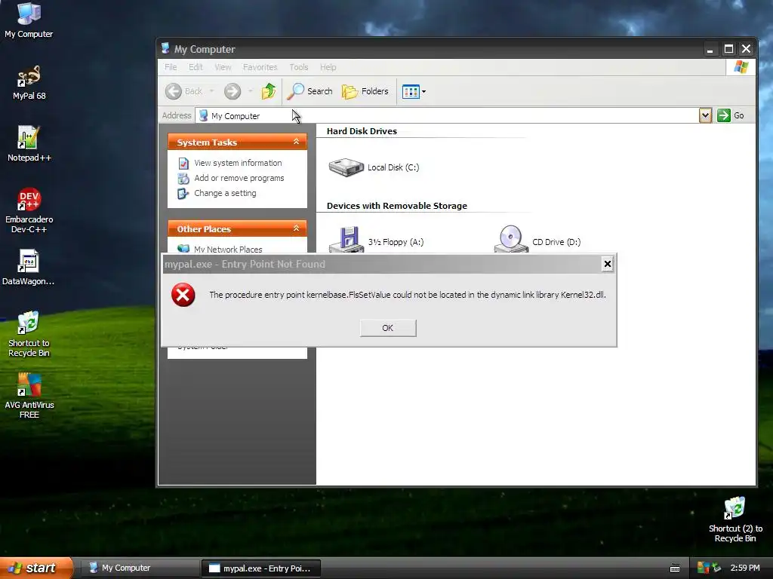This screenshot has height=579, width=773.
Task: Open My Network Places link
Action: pos(228,249)
